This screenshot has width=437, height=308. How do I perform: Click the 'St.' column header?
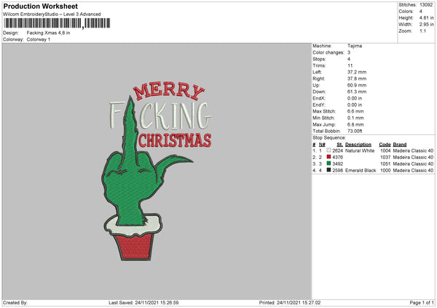pos(339,145)
